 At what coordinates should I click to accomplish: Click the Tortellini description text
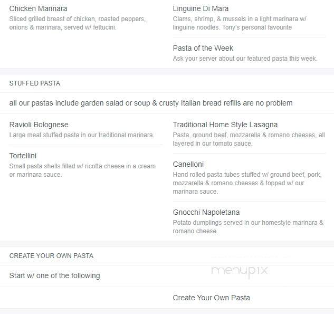(x=82, y=170)
